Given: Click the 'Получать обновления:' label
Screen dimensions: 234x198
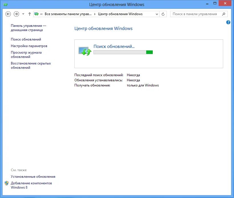Looking at the screenshot, I should point(92,85).
